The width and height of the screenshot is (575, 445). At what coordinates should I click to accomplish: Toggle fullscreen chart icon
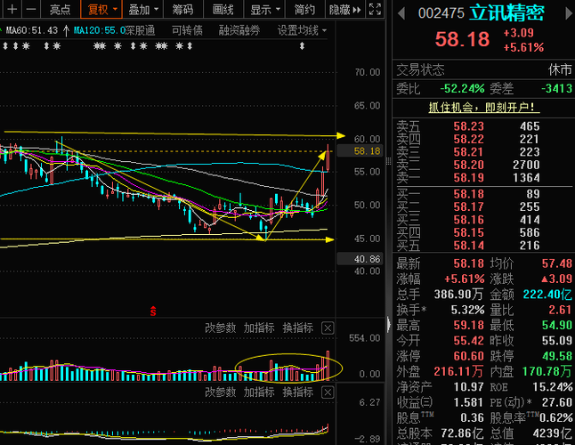pos(375,9)
